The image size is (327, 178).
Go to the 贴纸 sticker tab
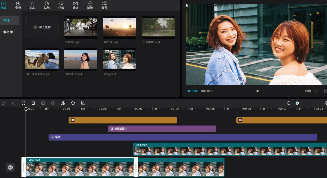(x=47, y=5)
